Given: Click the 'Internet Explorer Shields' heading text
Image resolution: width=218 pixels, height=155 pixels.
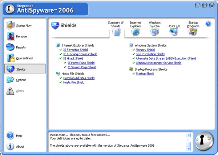Looking at the screenshot, I should pos(78,45).
